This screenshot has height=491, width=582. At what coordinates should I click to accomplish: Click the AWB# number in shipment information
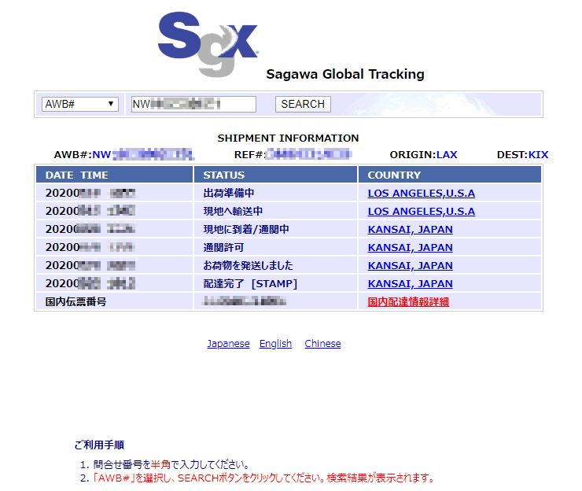[143, 154]
